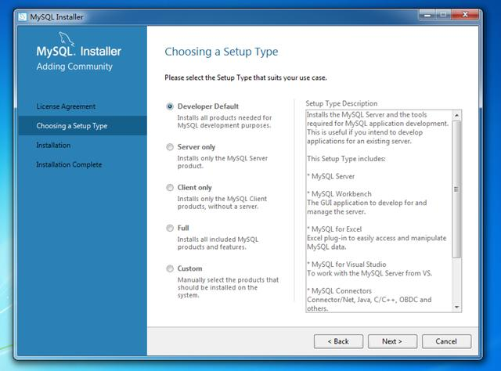Screen dimensions: 501x371
Task: Click 'This Setup Type includes:' line
Action: click(346, 159)
